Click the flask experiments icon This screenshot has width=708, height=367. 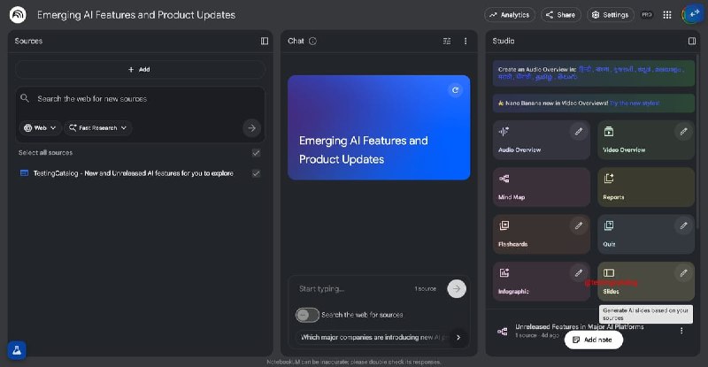pyautogui.click(x=17, y=350)
